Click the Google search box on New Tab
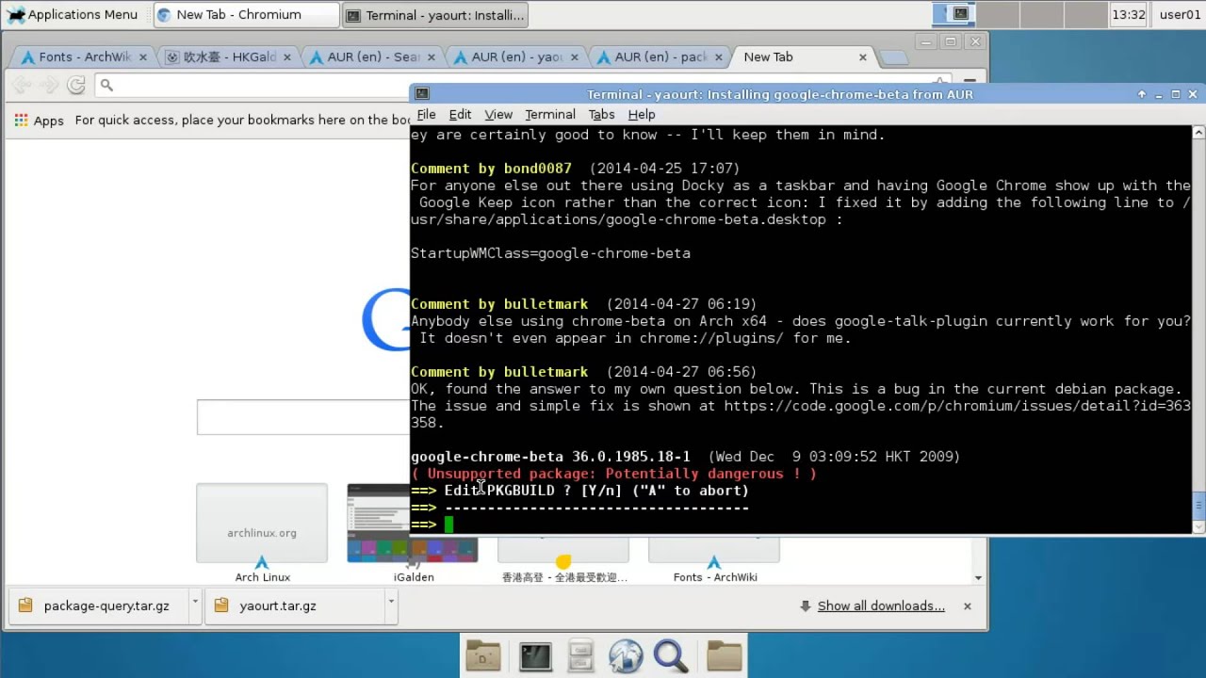Screen dimensions: 1206x678 click(303, 417)
